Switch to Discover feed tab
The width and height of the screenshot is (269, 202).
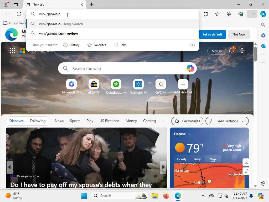tap(16, 121)
